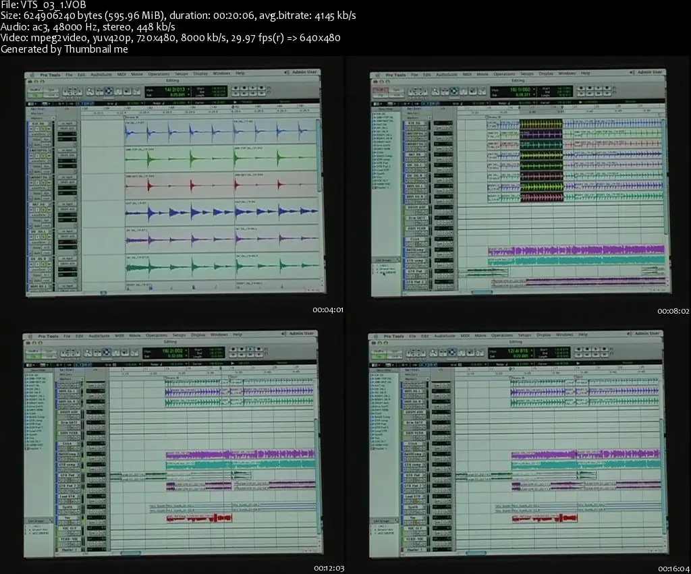Click speaker volume icon in 00:04:01 menu bar
691x574 pixels.
coord(286,72)
